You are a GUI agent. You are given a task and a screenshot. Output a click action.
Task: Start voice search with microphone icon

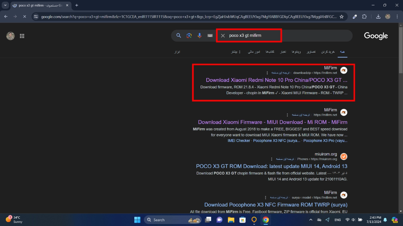pos(200,36)
